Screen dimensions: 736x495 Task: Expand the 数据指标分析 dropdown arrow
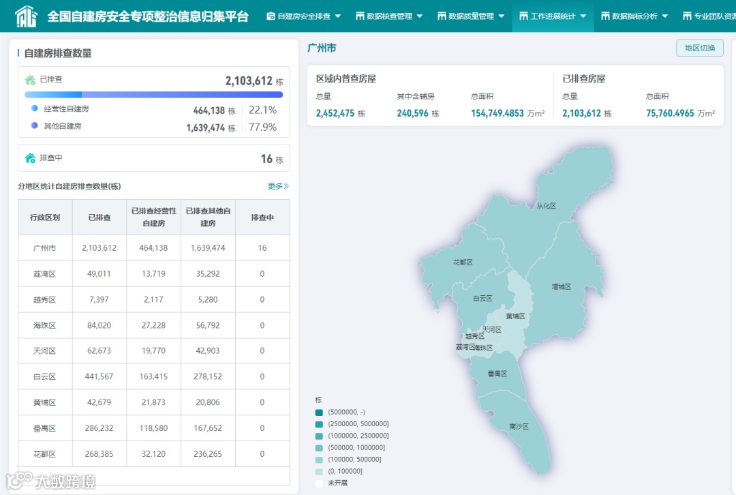(x=665, y=16)
